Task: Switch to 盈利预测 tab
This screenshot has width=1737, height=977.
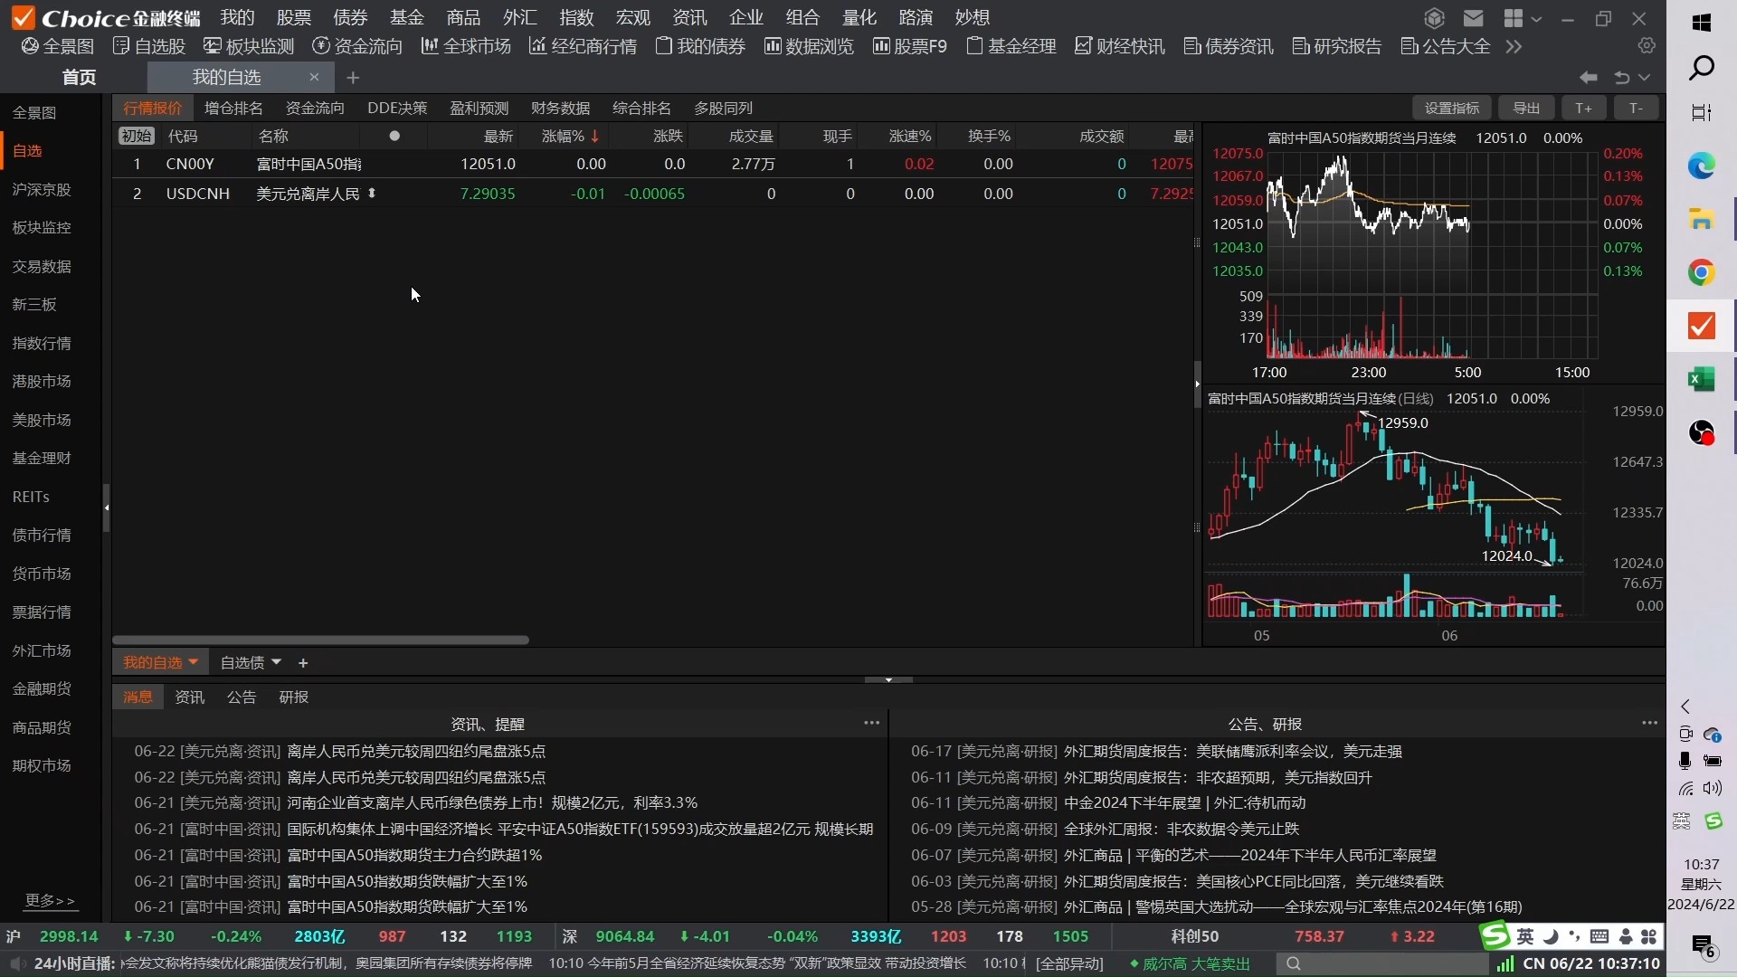Action: point(479,109)
